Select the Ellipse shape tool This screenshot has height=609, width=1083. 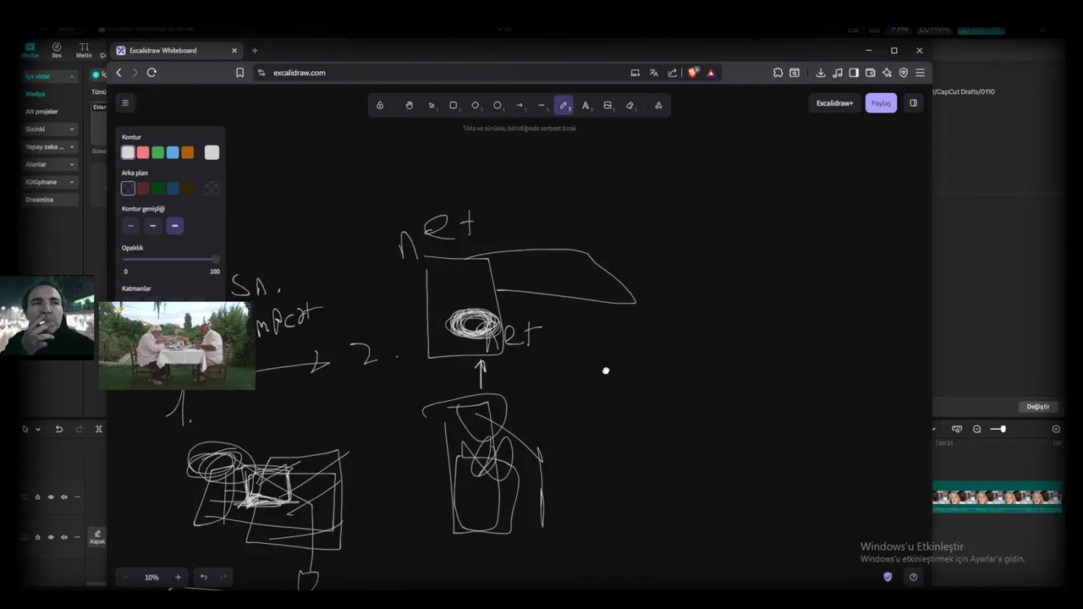(498, 106)
